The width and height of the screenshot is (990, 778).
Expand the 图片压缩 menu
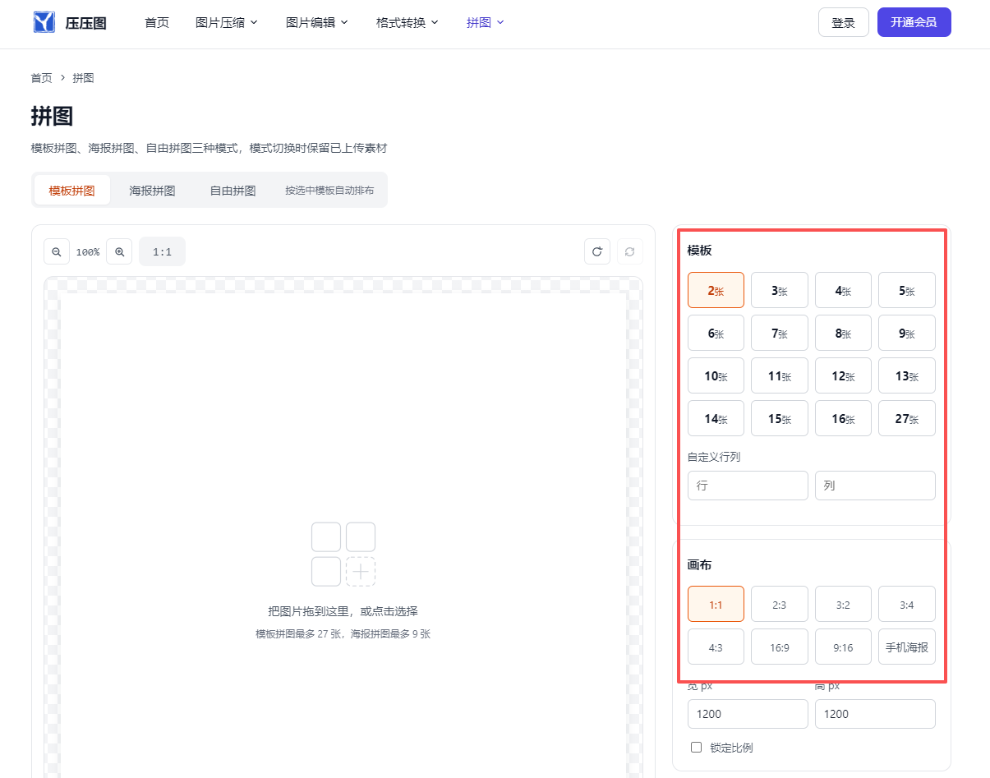[x=227, y=22]
